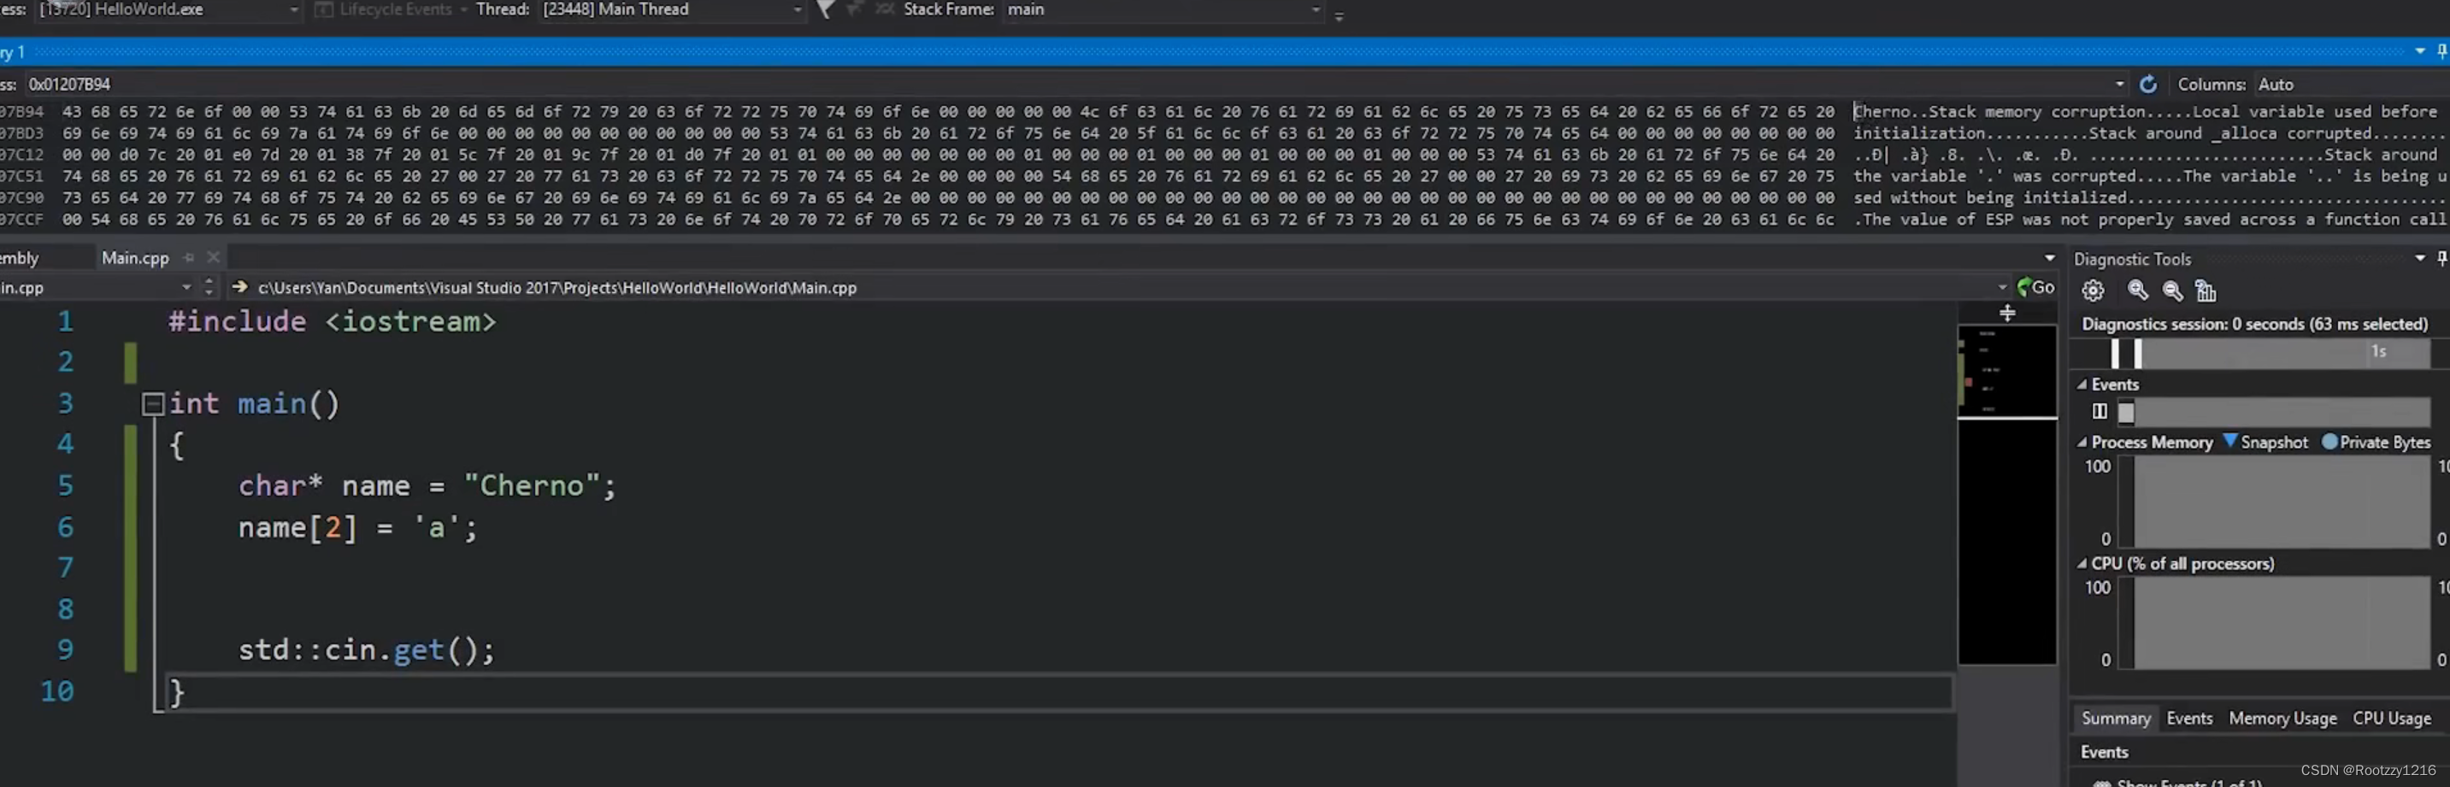Screen dimensions: 2450x787
Task: Pin the Memory 1 window
Action: point(2441,51)
